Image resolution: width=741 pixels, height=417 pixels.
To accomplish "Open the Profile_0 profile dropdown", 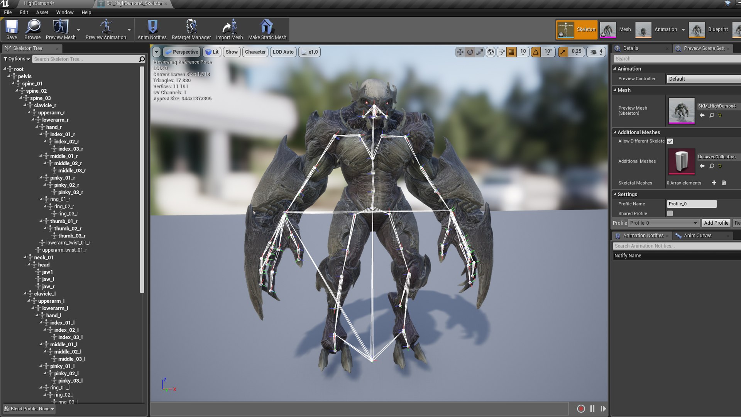I will tap(663, 223).
